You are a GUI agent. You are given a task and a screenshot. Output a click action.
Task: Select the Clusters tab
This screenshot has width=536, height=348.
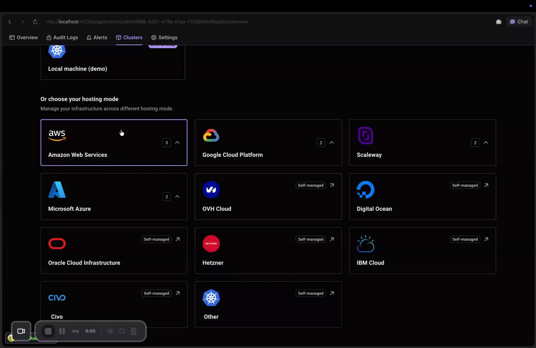[x=129, y=38]
